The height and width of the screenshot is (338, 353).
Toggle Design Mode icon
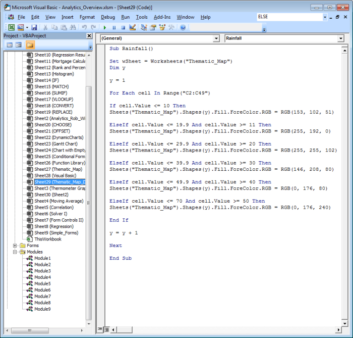pyautogui.click(x=132, y=27)
